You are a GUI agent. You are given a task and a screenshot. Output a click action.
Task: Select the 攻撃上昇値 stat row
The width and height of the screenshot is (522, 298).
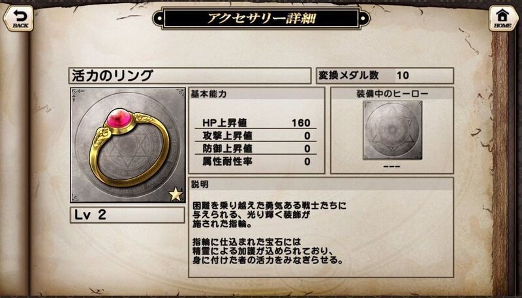click(x=256, y=136)
